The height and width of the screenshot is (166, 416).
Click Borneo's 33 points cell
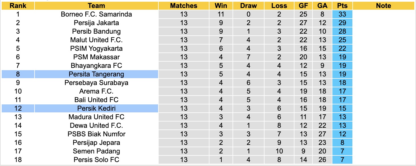pos(342,14)
